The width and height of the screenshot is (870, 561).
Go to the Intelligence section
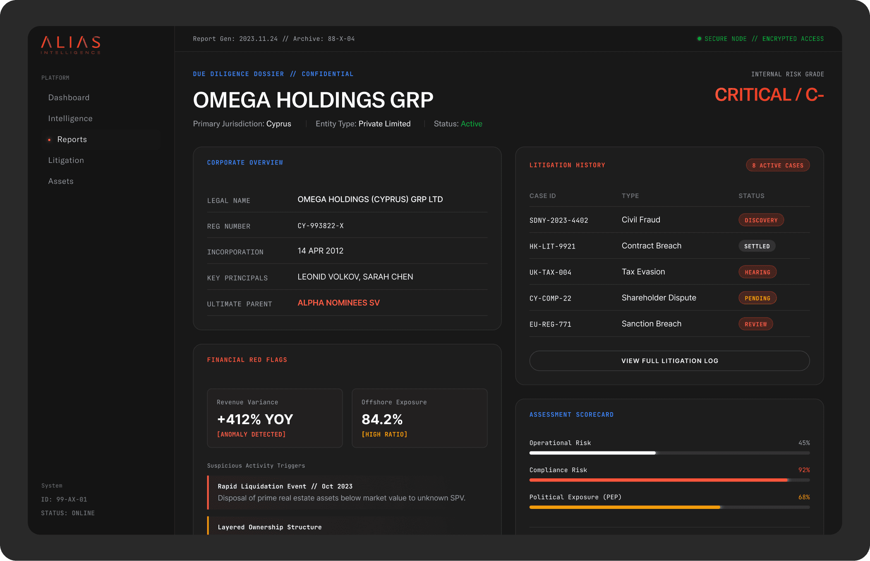pyautogui.click(x=70, y=119)
